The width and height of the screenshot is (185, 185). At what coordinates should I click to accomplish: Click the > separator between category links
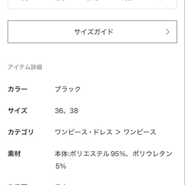tap(118, 132)
